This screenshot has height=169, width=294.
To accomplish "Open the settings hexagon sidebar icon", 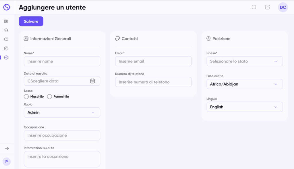I will click(x=6, y=57).
